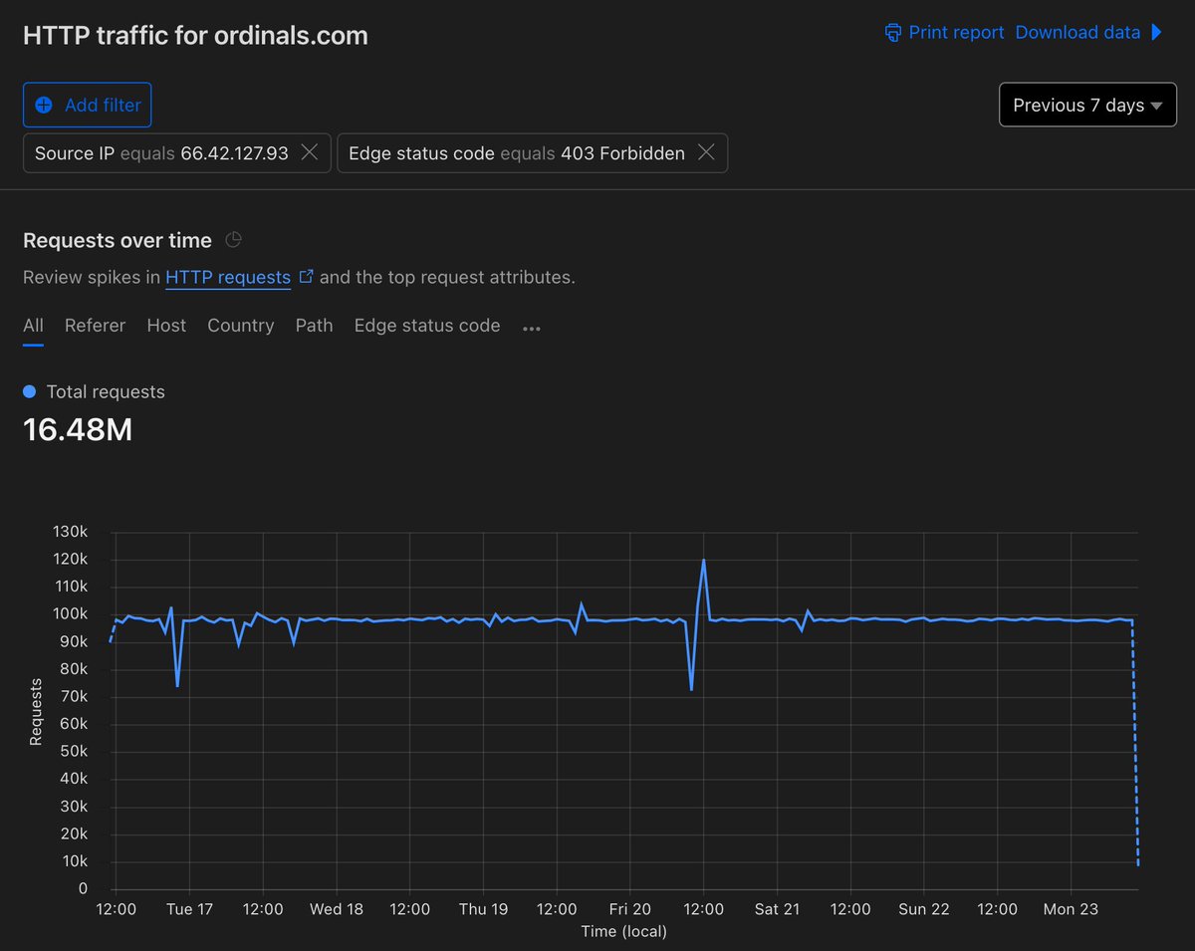The height and width of the screenshot is (951, 1195).
Task: Click the Time (local) axis title
Action: (x=624, y=932)
